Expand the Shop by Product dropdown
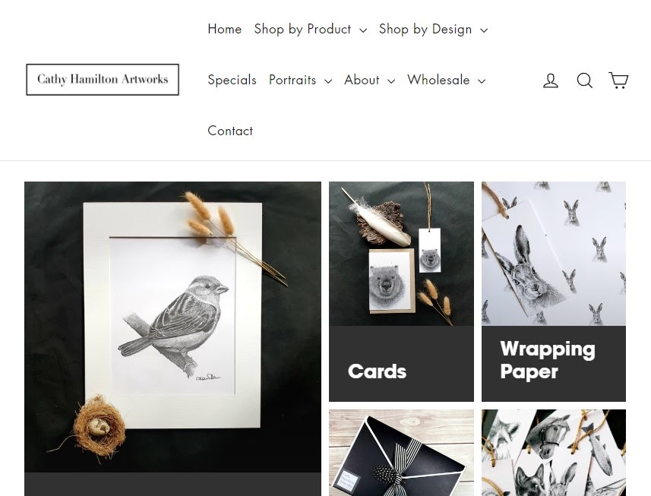The width and height of the screenshot is (651, 496). click(310, 29)
